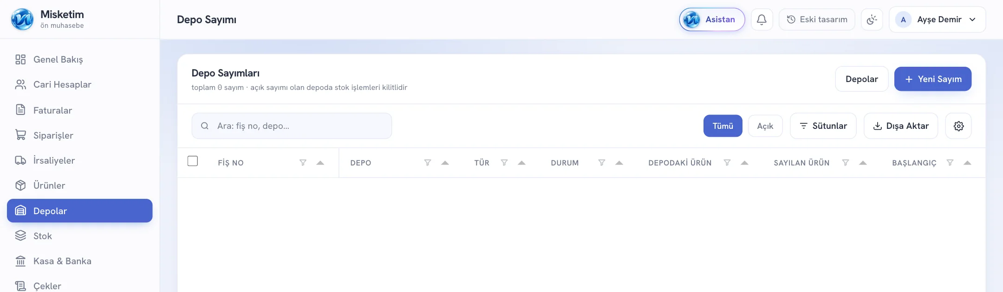Open Ürünler in sidebar
Viewport: 1003px width, 292px height.
(x=80, y=185)
